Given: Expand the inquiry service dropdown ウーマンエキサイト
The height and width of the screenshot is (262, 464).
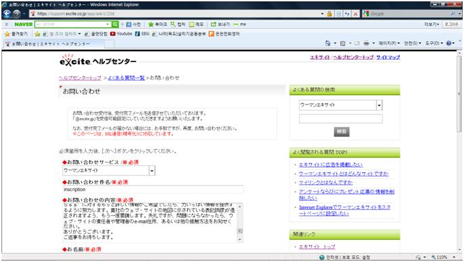Looking at the screenshot, I should click(152, 170).
